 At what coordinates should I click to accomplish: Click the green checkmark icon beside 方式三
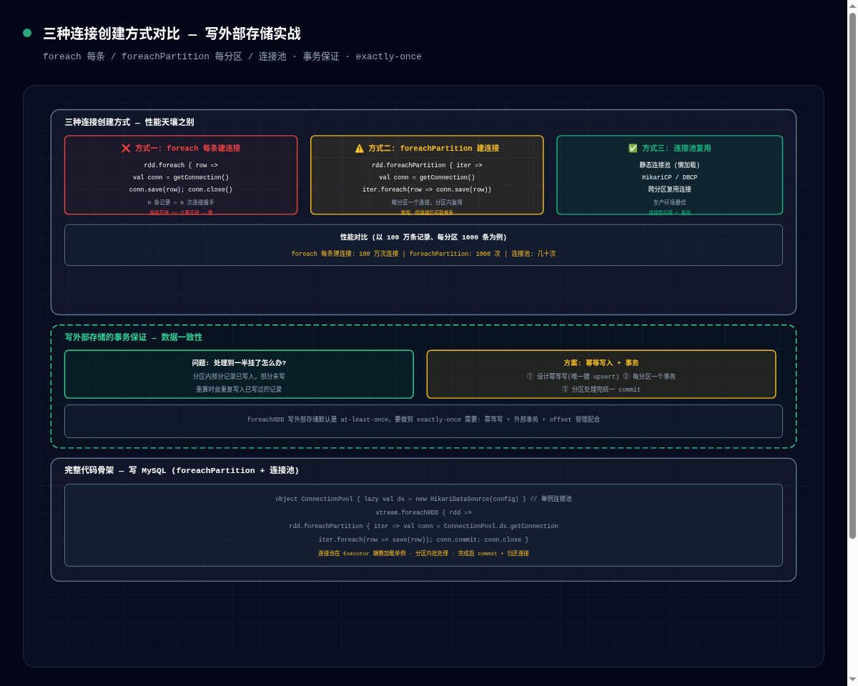point(633,149)
